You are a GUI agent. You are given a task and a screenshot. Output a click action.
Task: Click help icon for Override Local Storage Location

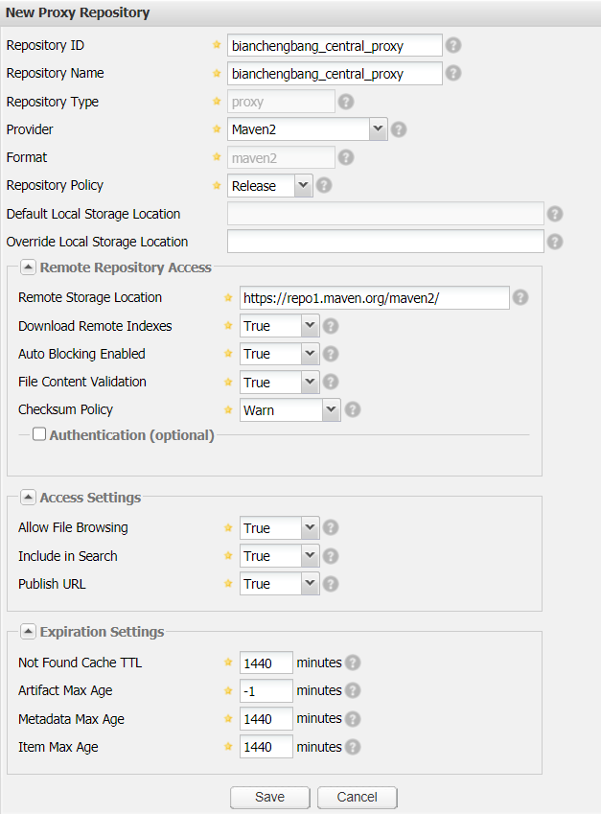(x=554, y=243)
